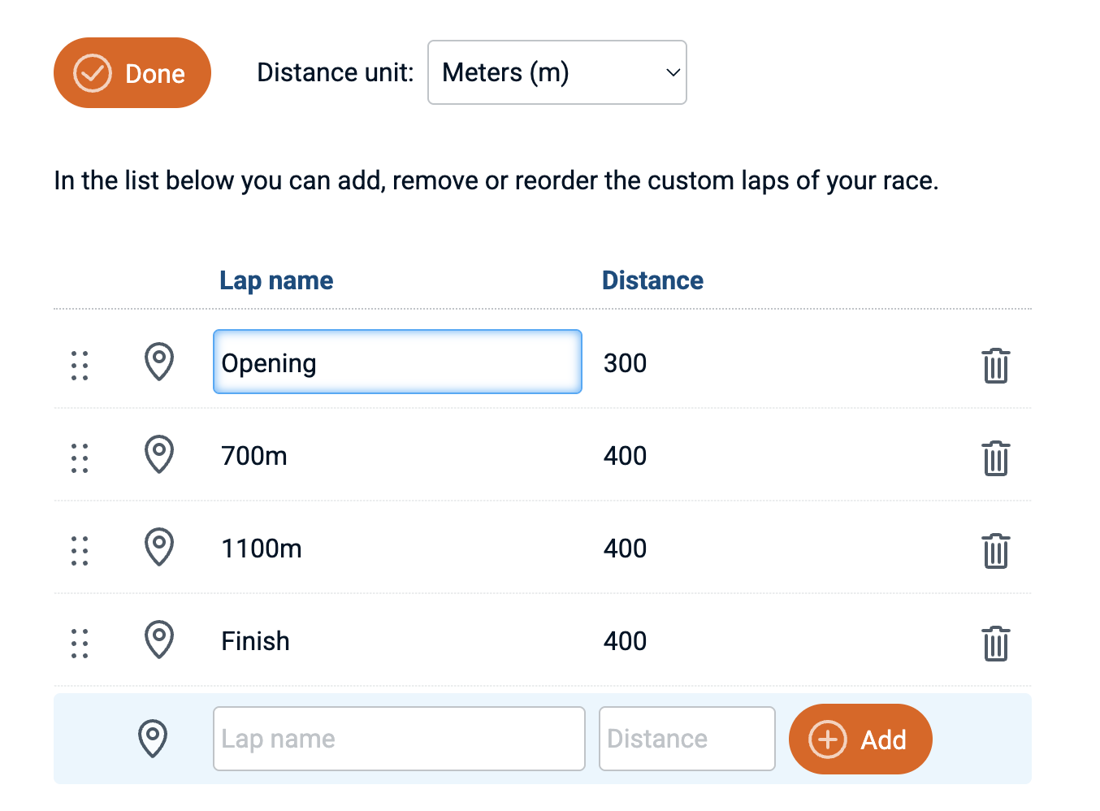Click the location pin in new lap row
The width and height of the screenshot is (1100, 811).
pos(153,738)
